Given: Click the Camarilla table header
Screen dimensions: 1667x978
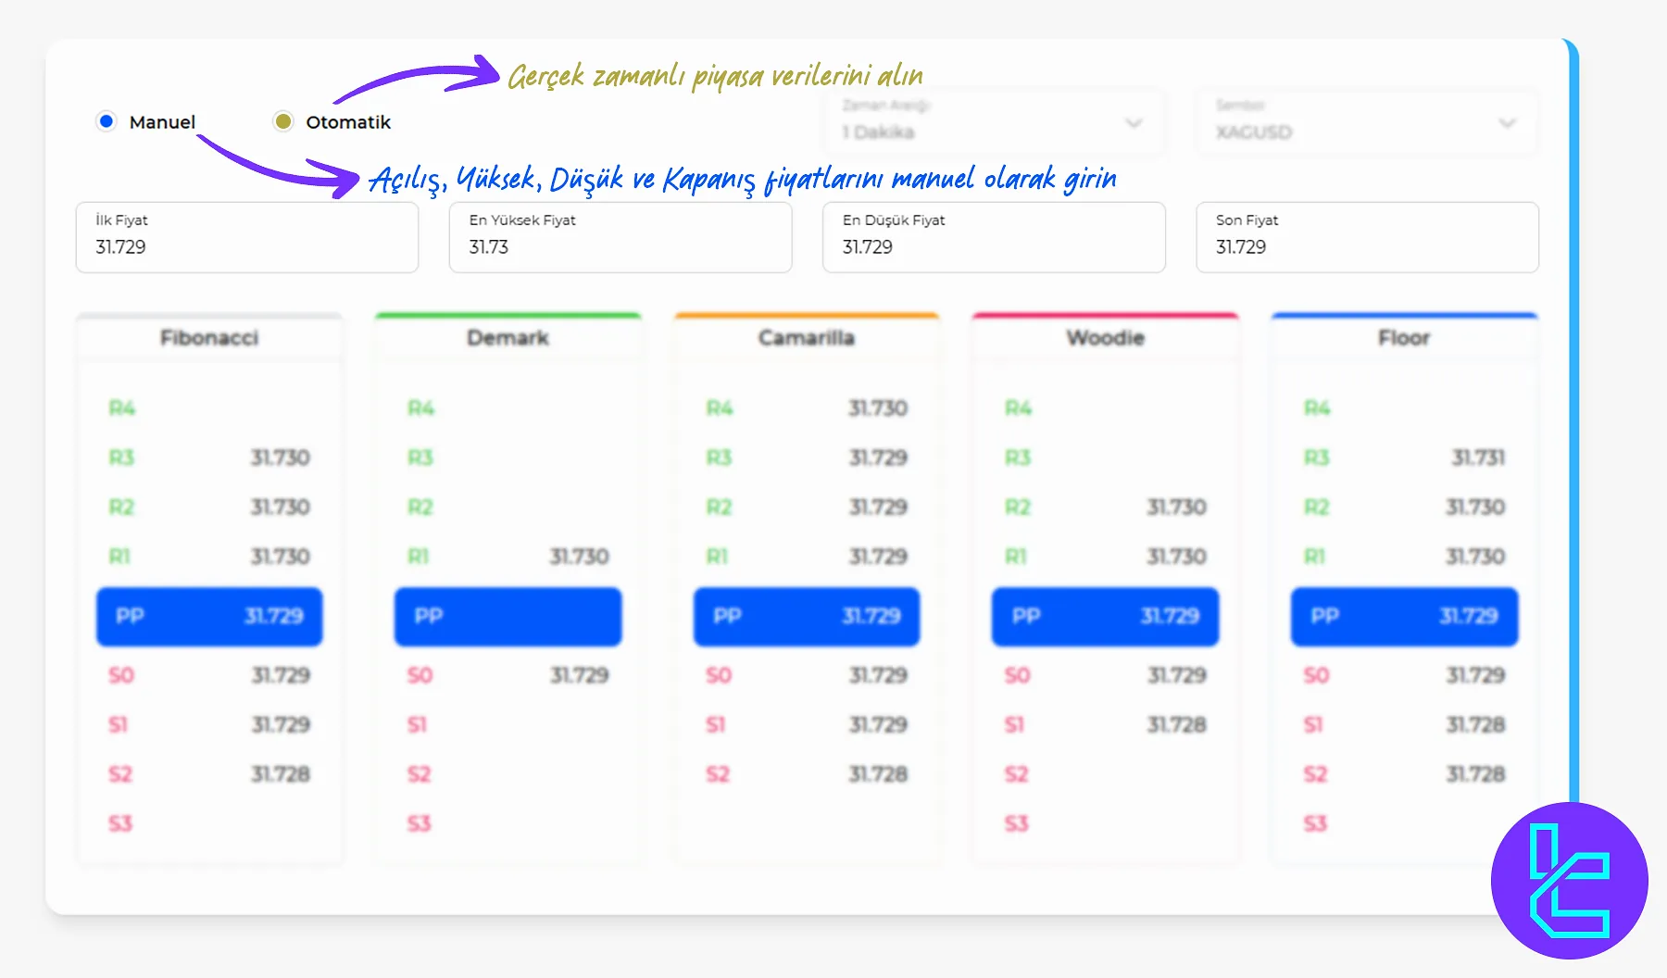Looking at the screenshot, I should (806, 337).
